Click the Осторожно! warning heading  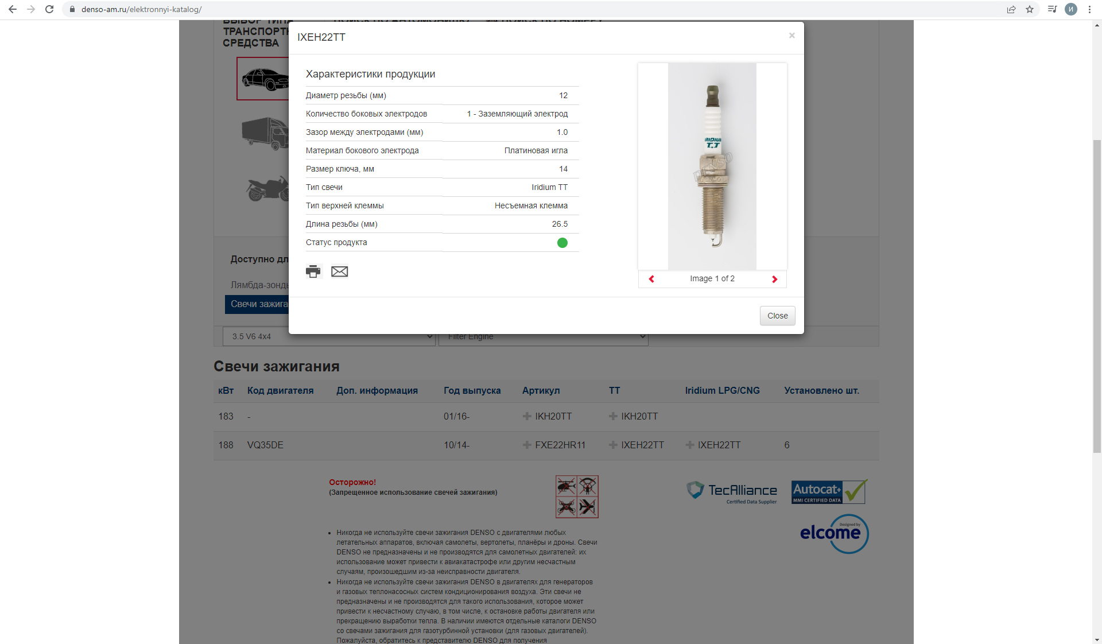click(352, 482)
